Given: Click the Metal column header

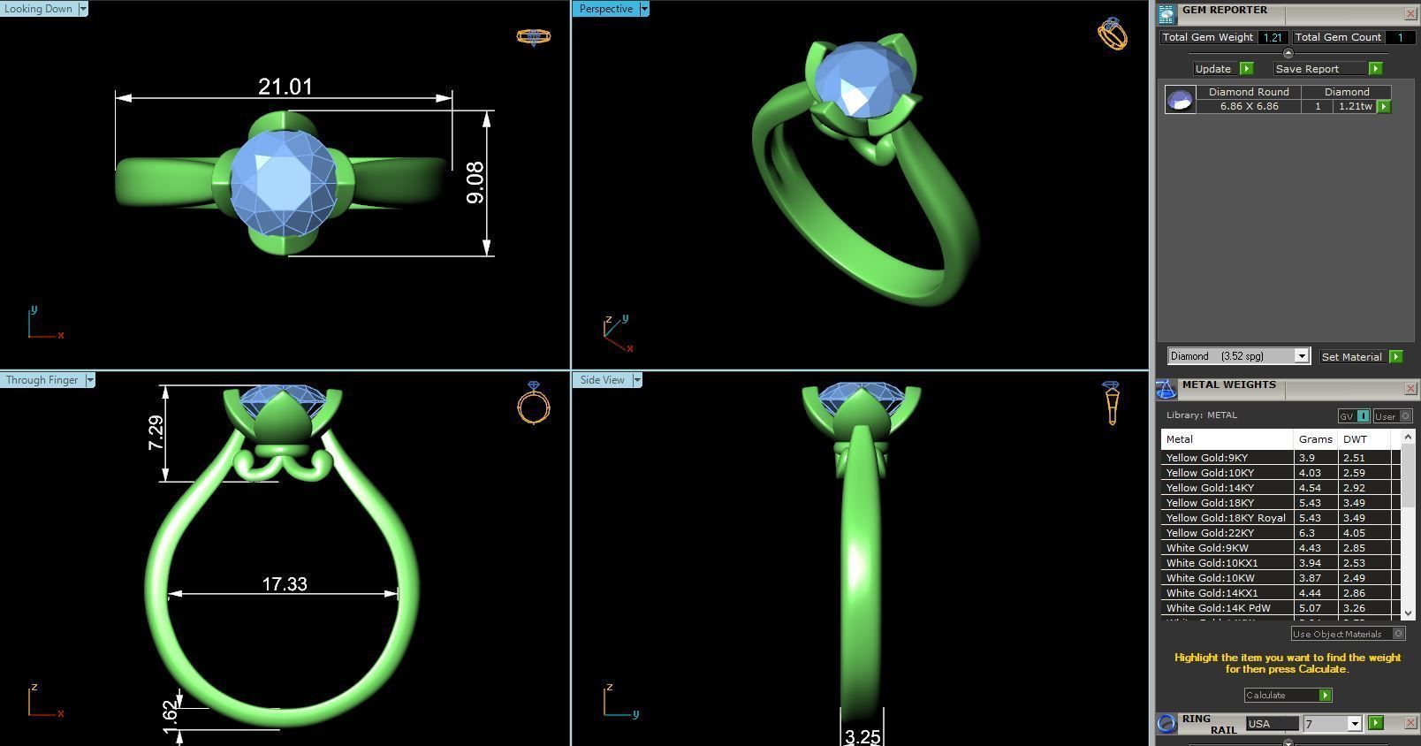Looking at the screenshot, I should click(1227, 439).
